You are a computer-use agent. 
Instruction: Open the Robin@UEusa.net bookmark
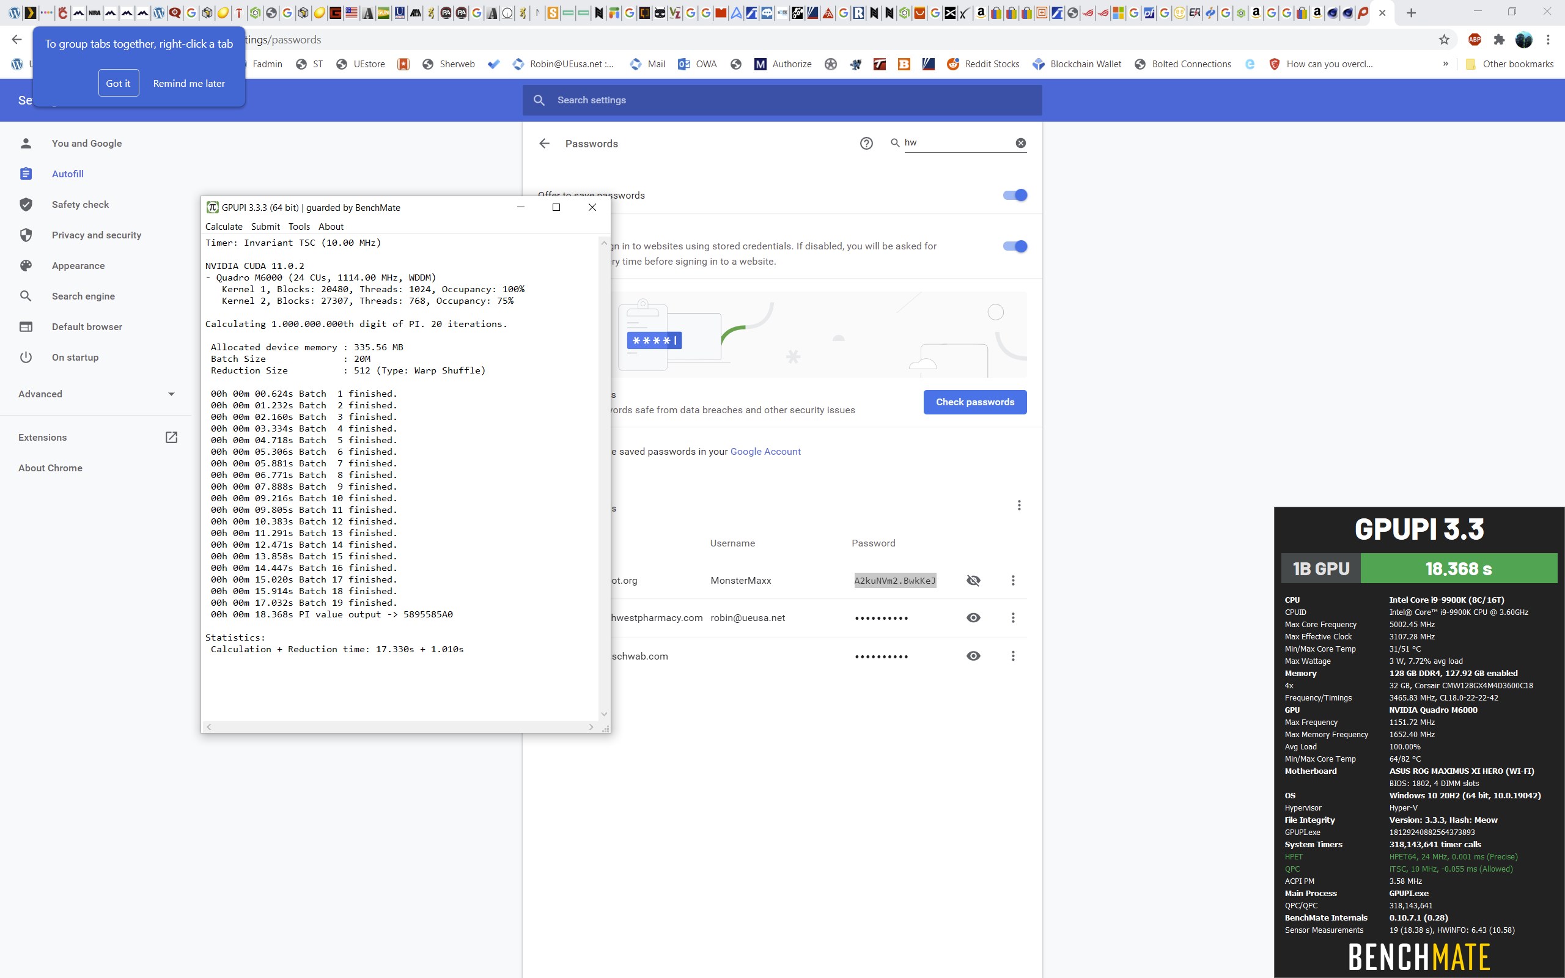click(x=562, y=64)
